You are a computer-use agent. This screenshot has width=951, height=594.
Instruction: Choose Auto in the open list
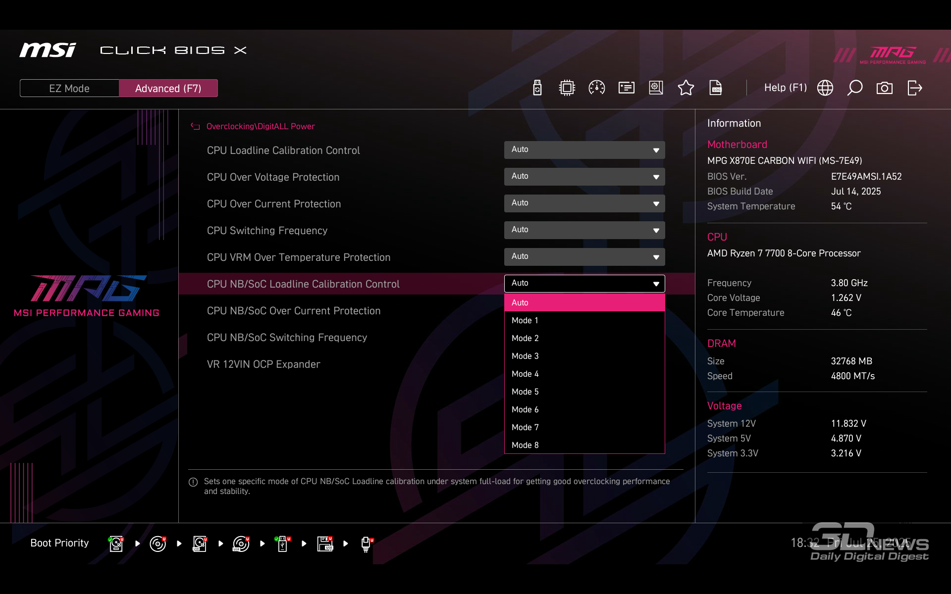point(584,302)
